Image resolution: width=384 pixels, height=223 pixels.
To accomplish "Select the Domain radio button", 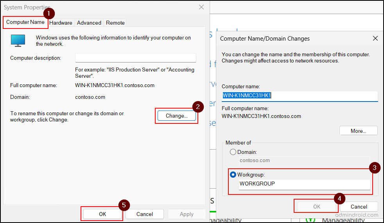I will 233,152.
